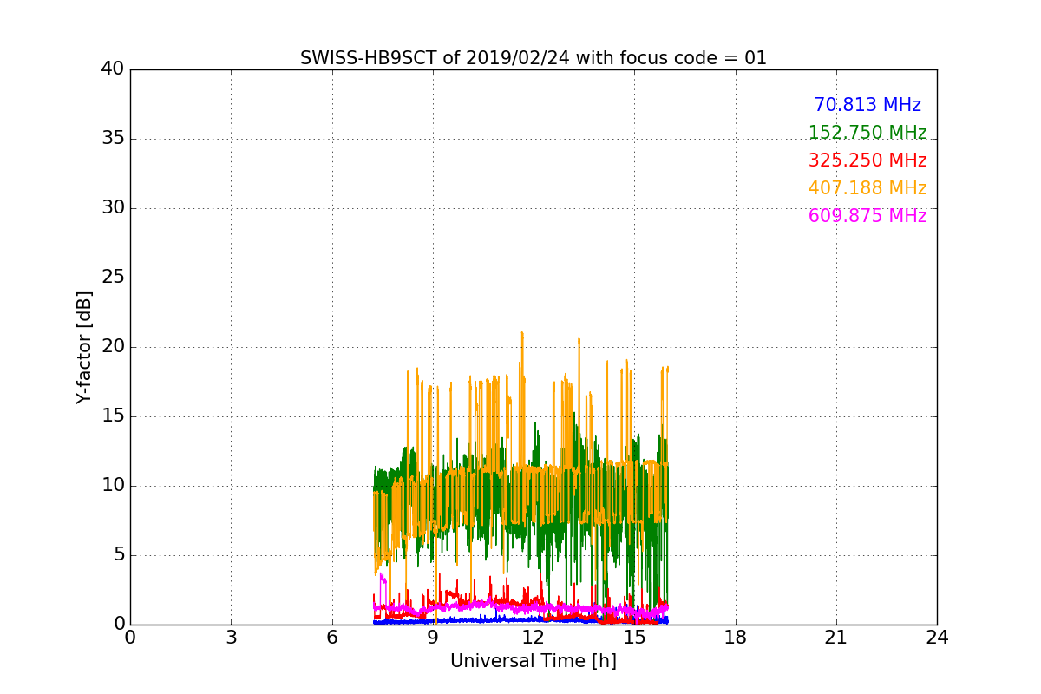Click the y-axis tick label 35

pyautogui.click(x=113, y=139)
